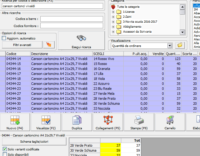Viewport: 200px width, 156px height.
Task: Open the Quantità da ordinare dropdown
Action: pos(170,46)
